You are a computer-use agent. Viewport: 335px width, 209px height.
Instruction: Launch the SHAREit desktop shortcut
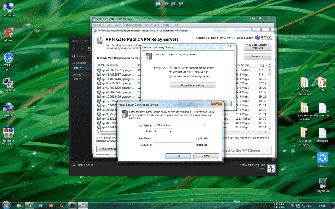(x=322, y=159)
